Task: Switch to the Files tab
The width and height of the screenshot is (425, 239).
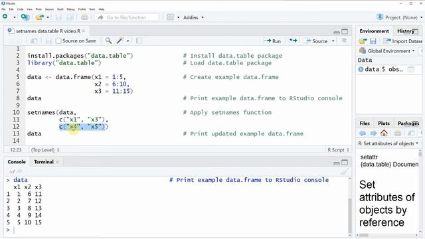Action: click(x=365, y=123)
